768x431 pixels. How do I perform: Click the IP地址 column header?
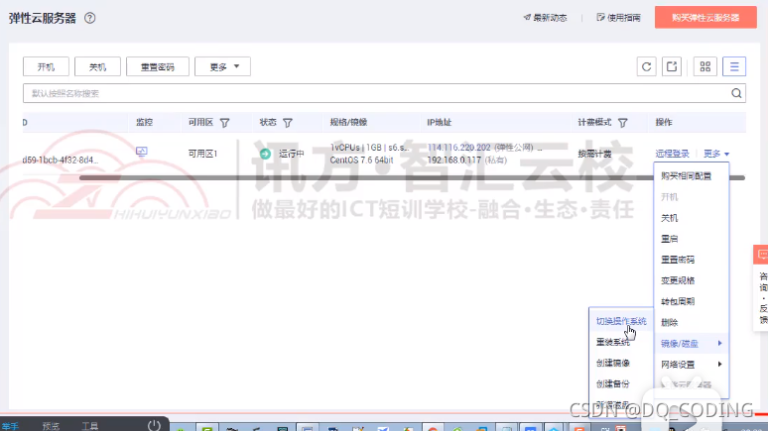(x=439, y=122)
